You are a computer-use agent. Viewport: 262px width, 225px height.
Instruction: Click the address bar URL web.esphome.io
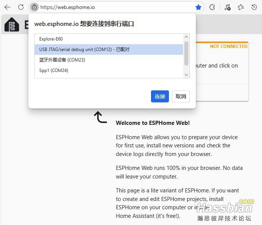68,7
